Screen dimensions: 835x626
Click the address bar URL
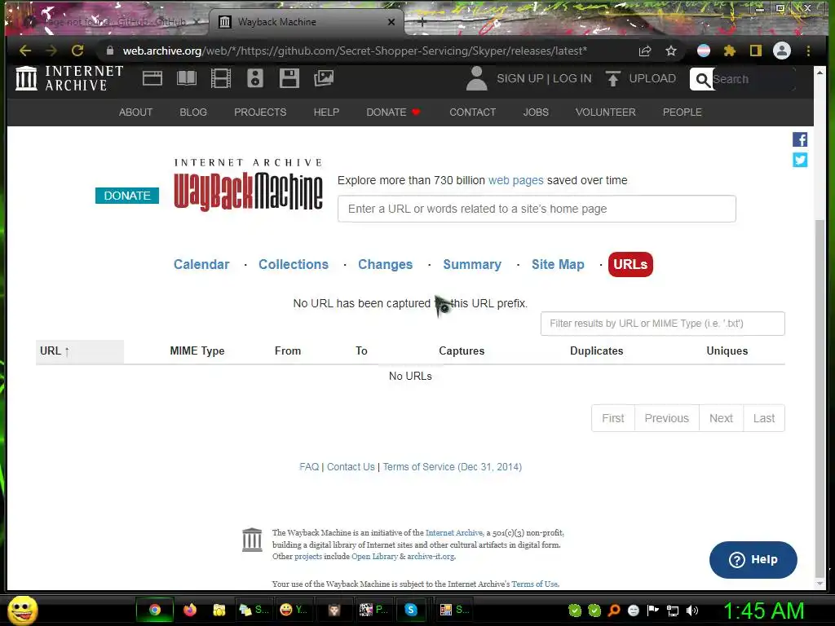point(355,51)
